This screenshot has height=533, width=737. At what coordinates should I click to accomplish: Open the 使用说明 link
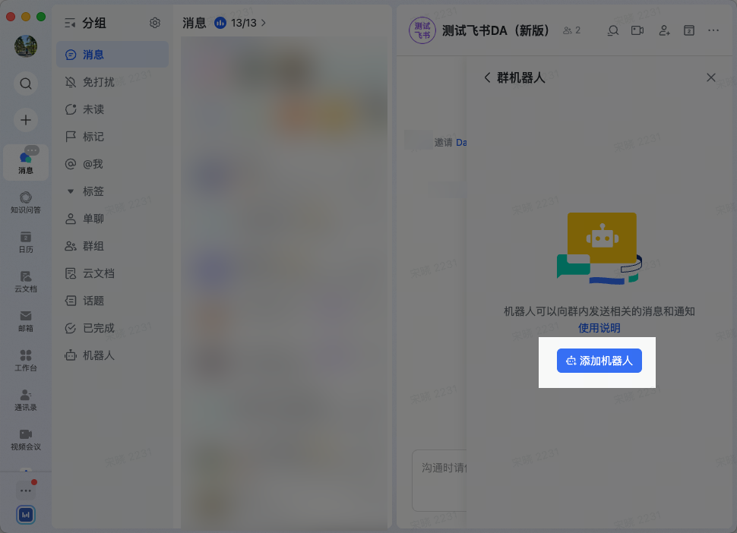point(599,328)
